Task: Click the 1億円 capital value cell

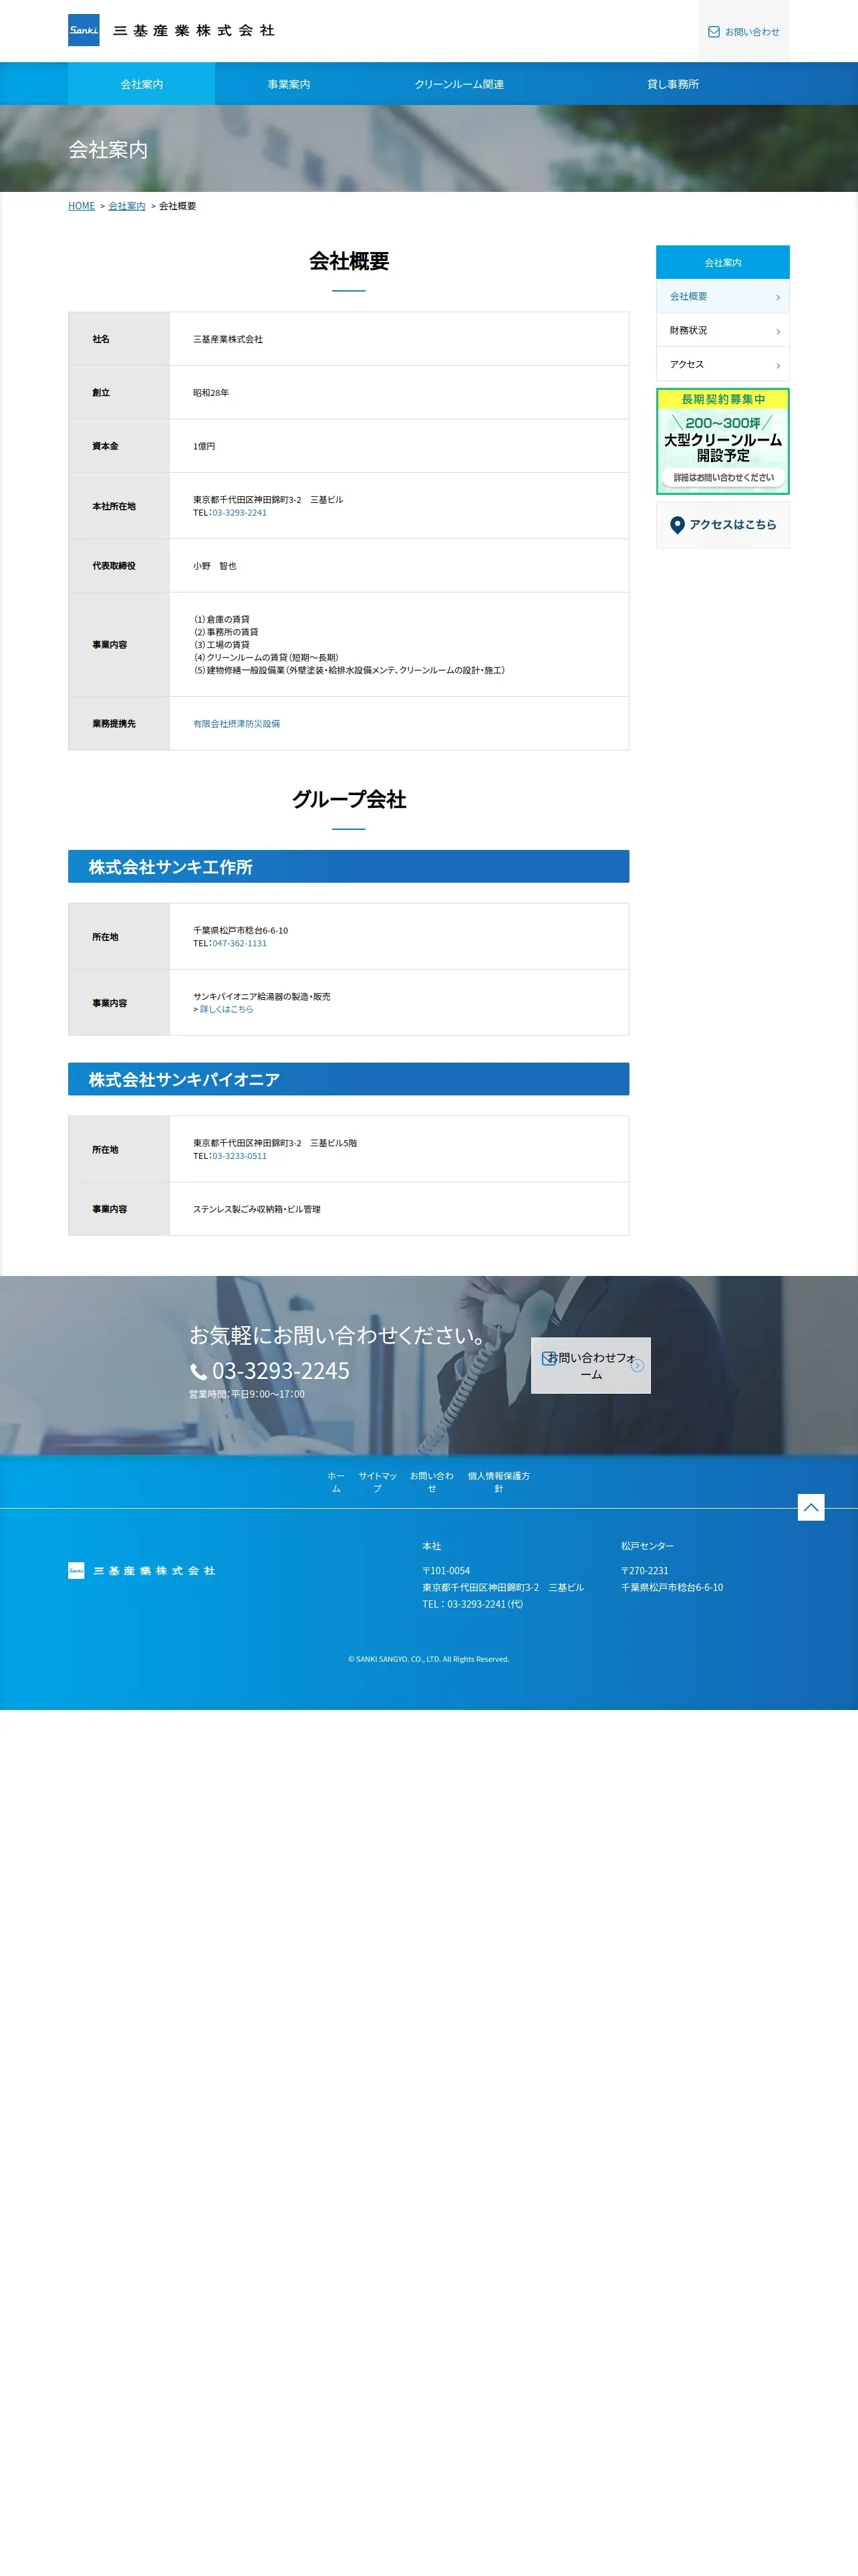Action: (x=398, y=446)
